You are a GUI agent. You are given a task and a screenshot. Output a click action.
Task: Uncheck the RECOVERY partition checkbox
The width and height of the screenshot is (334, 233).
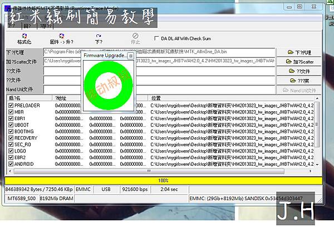11,138
